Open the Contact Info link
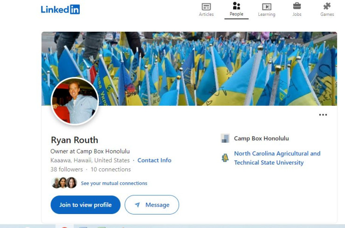The image size is (345, 228). pos(154,160)
